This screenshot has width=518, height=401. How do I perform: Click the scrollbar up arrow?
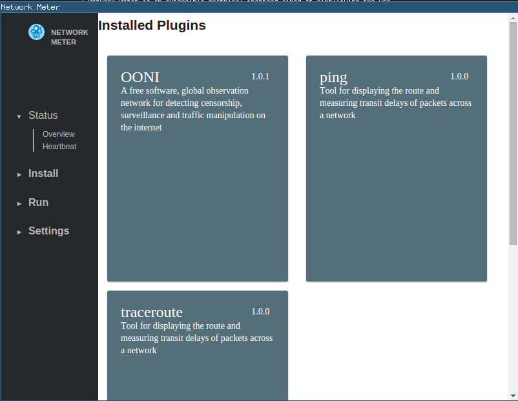point(513,18)
